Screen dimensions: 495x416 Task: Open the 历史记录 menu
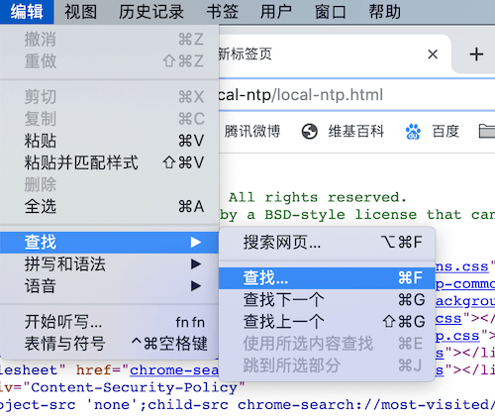(151, 12)
